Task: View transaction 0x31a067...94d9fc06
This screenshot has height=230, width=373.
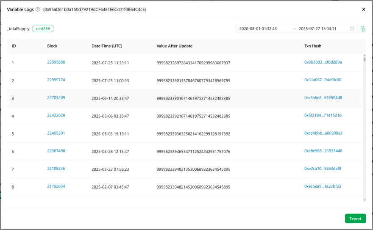Action: pos(323,80)
